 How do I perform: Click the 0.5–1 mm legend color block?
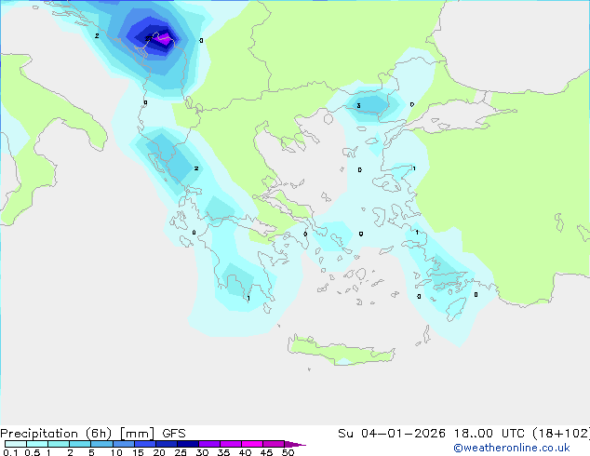tap(37, 444)
